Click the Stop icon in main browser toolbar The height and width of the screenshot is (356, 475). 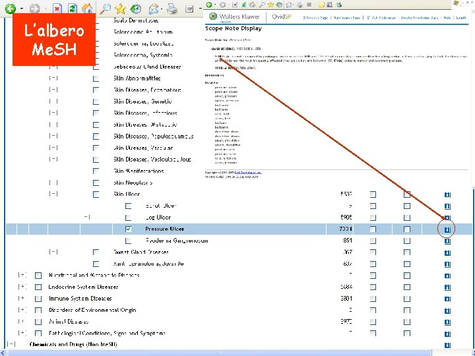[x=57, y=9]
